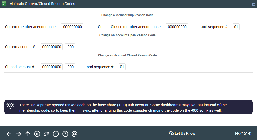Click the FR (1614) indicator
257x140 pixels.
(x=243, y=133)
